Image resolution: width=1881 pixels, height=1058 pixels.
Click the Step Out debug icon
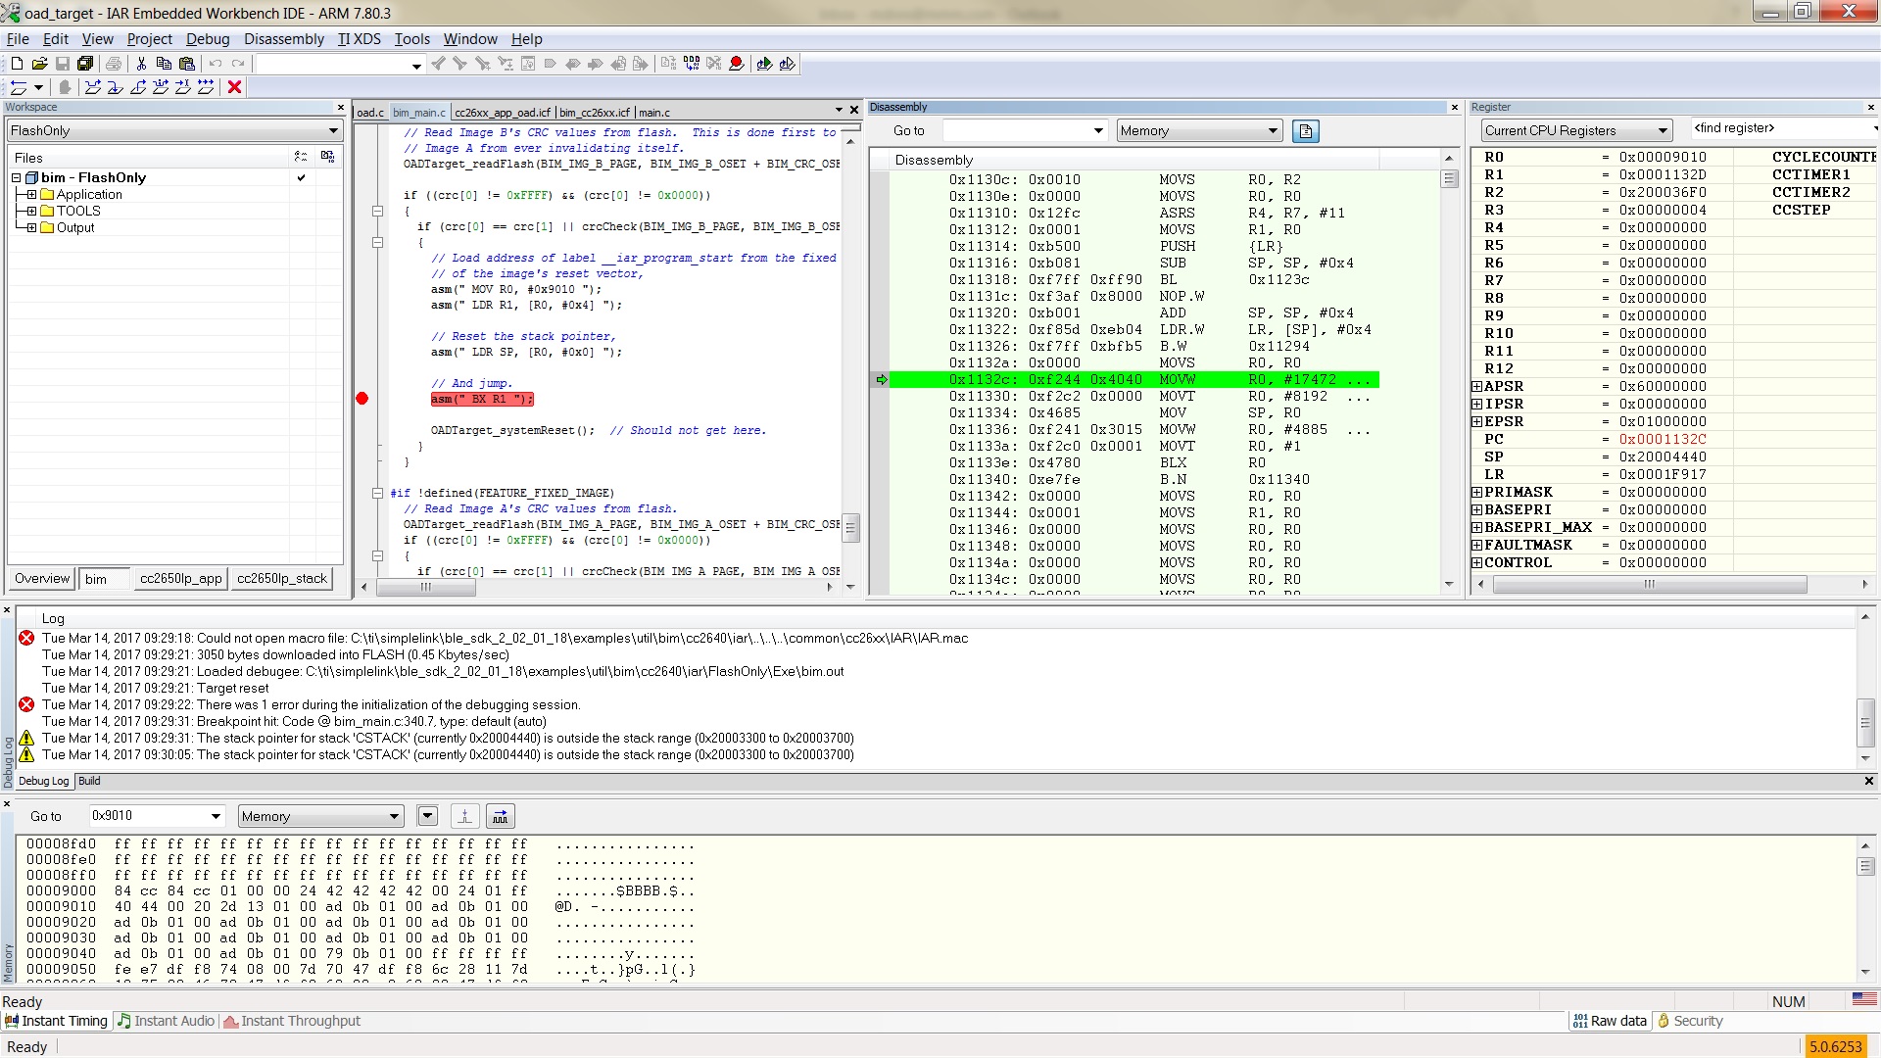[138, 87]
